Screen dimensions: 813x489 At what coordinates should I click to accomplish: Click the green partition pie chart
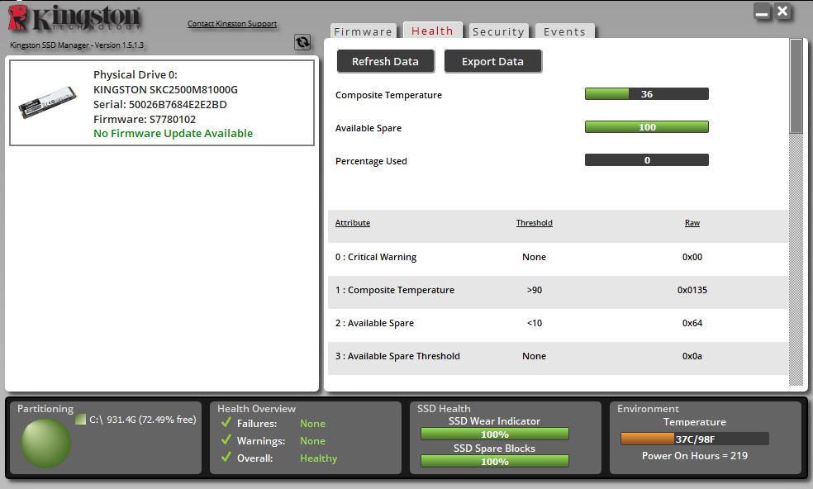point(45,444)
